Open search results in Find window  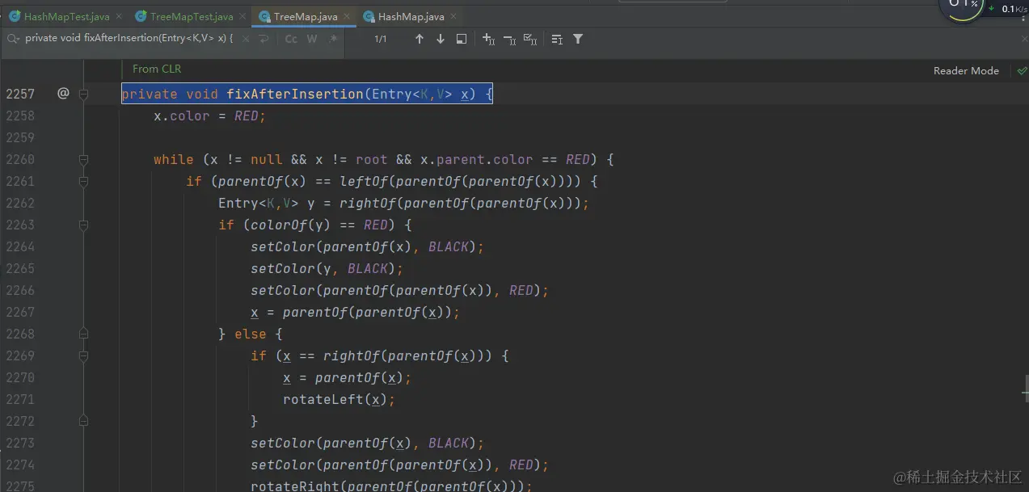tap(462, 39)
